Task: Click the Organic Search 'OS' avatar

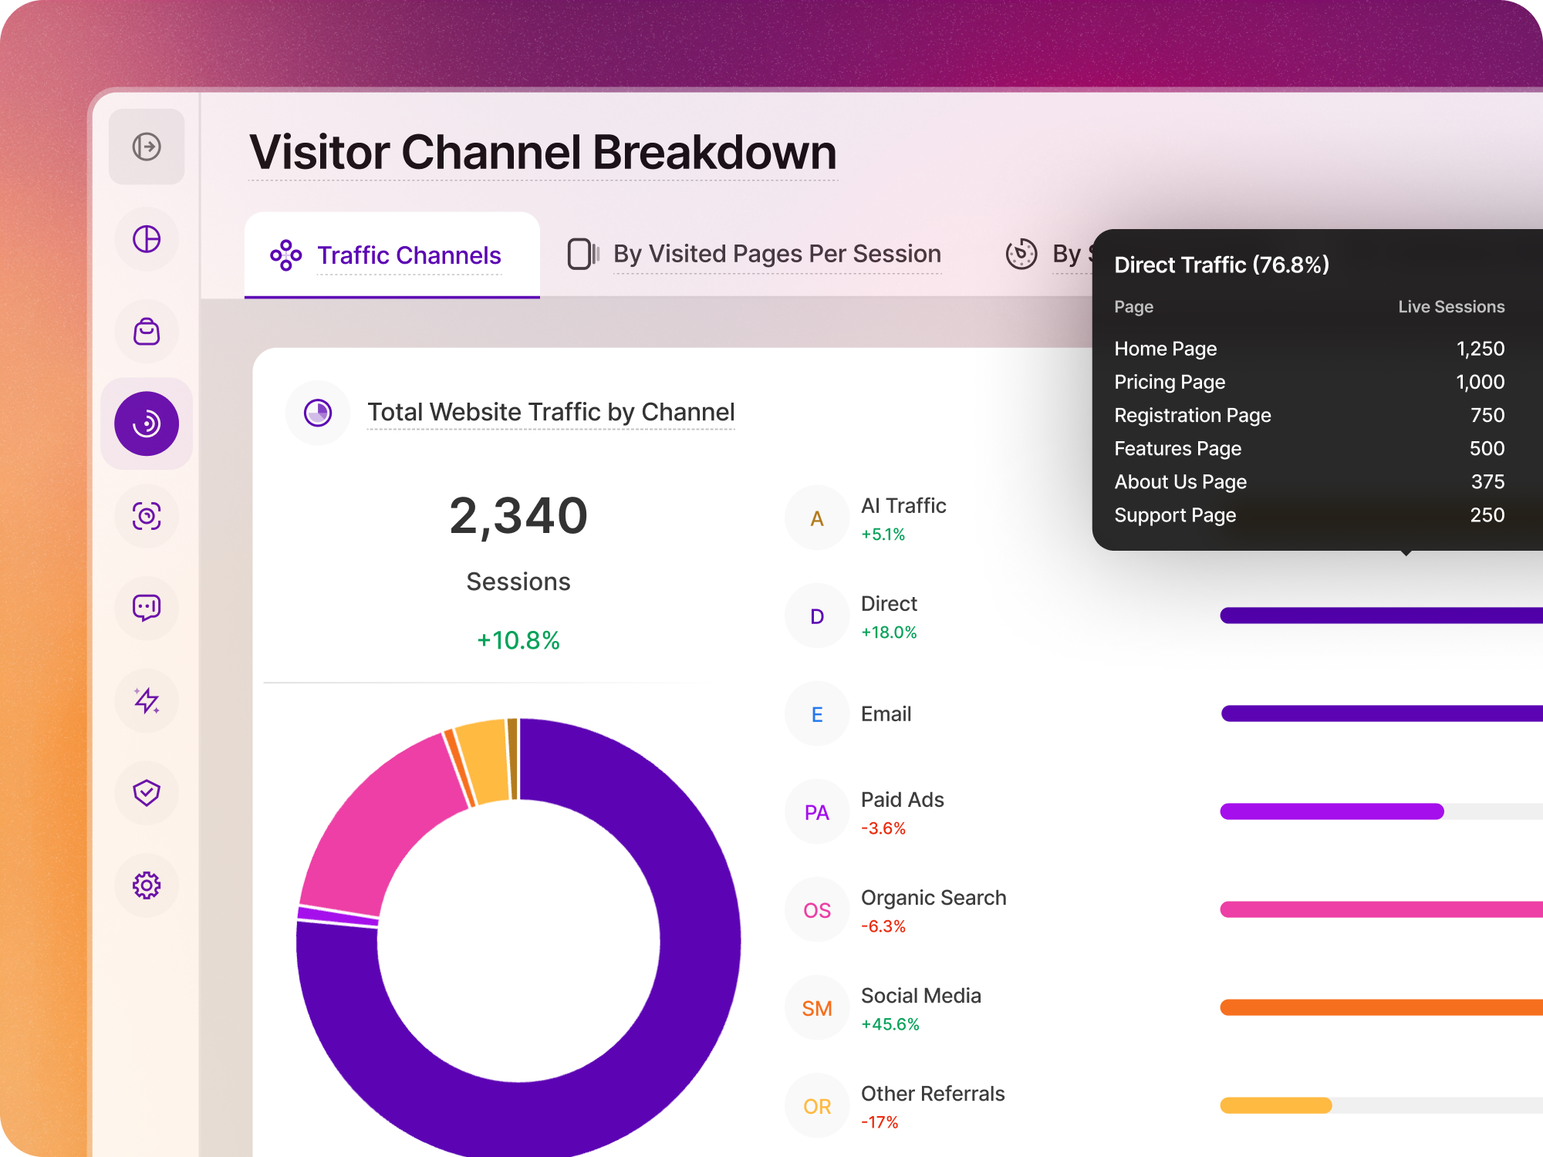Action: (x=817, y=910)
